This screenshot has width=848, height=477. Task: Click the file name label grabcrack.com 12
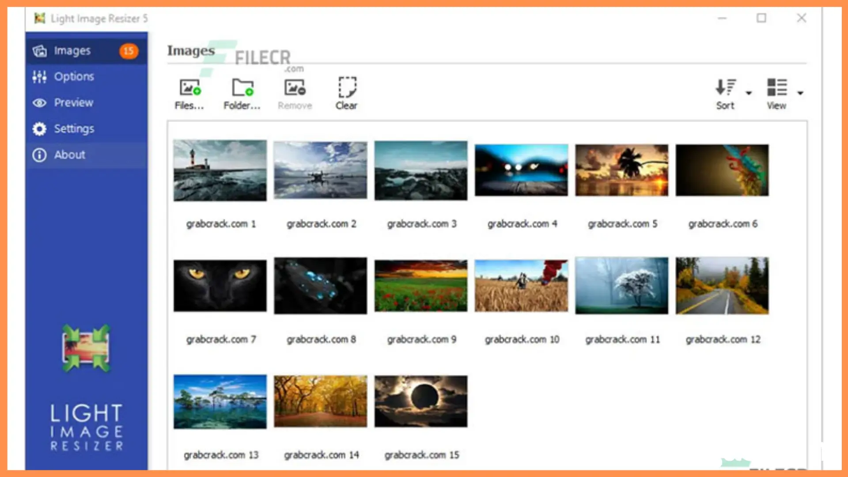point(723,340)
